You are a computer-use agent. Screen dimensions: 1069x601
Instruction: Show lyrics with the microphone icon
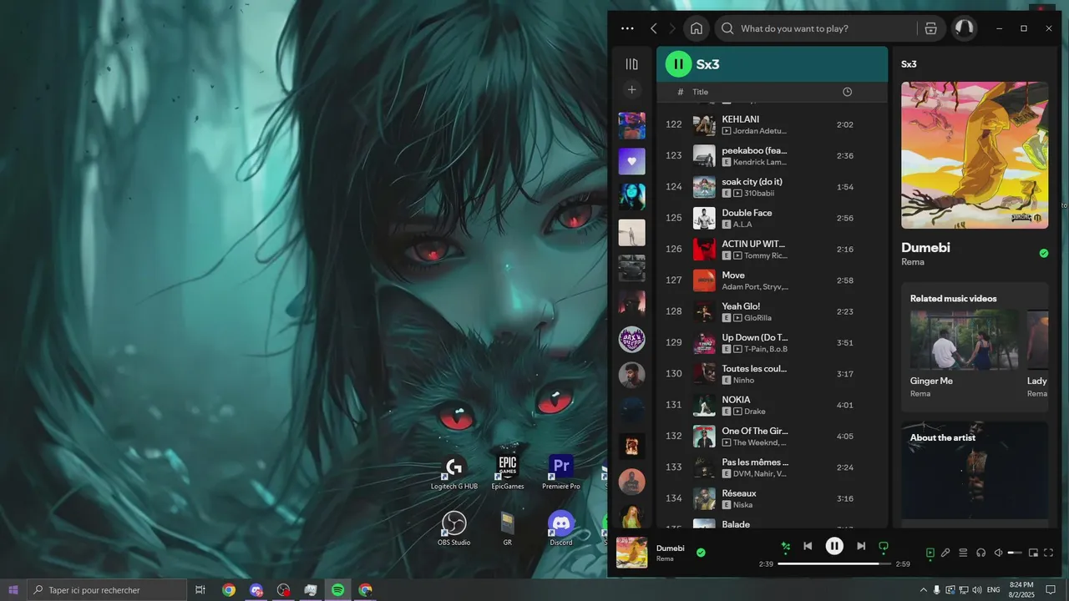[x=945, y=553]
